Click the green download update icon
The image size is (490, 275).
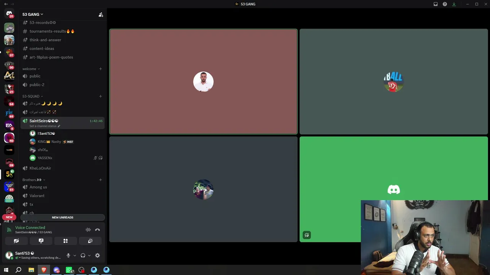pos(454,4)
